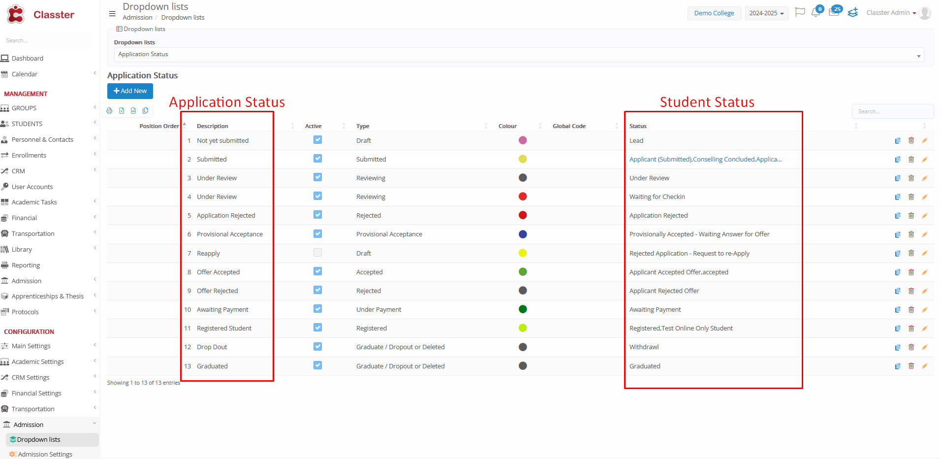The width and height of the screenshot is (941, 459).
Task: Enable the Active checkbox for Reapply
Action: pos(317,253)
